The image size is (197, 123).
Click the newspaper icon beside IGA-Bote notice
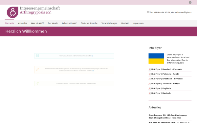[x=148, y=12]
